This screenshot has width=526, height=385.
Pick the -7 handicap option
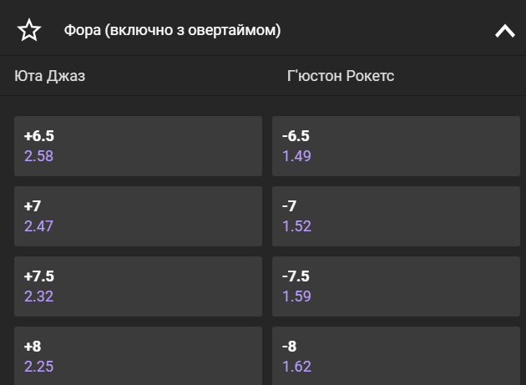click(x=397, y=216)
